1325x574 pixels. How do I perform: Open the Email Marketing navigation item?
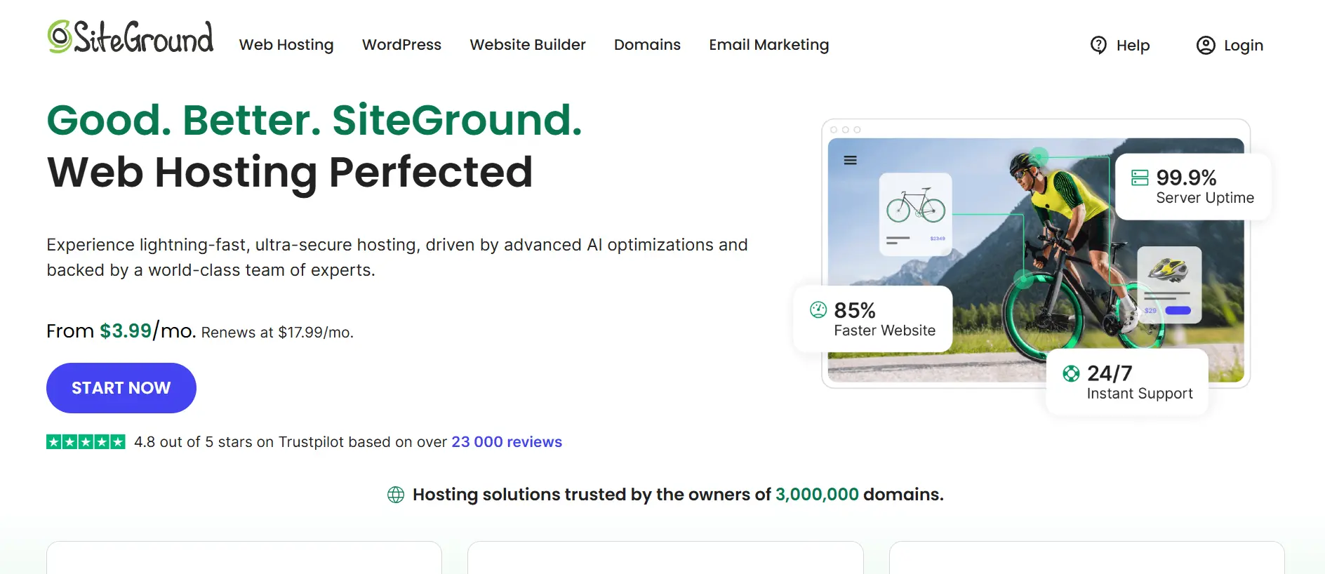(768, 45)
